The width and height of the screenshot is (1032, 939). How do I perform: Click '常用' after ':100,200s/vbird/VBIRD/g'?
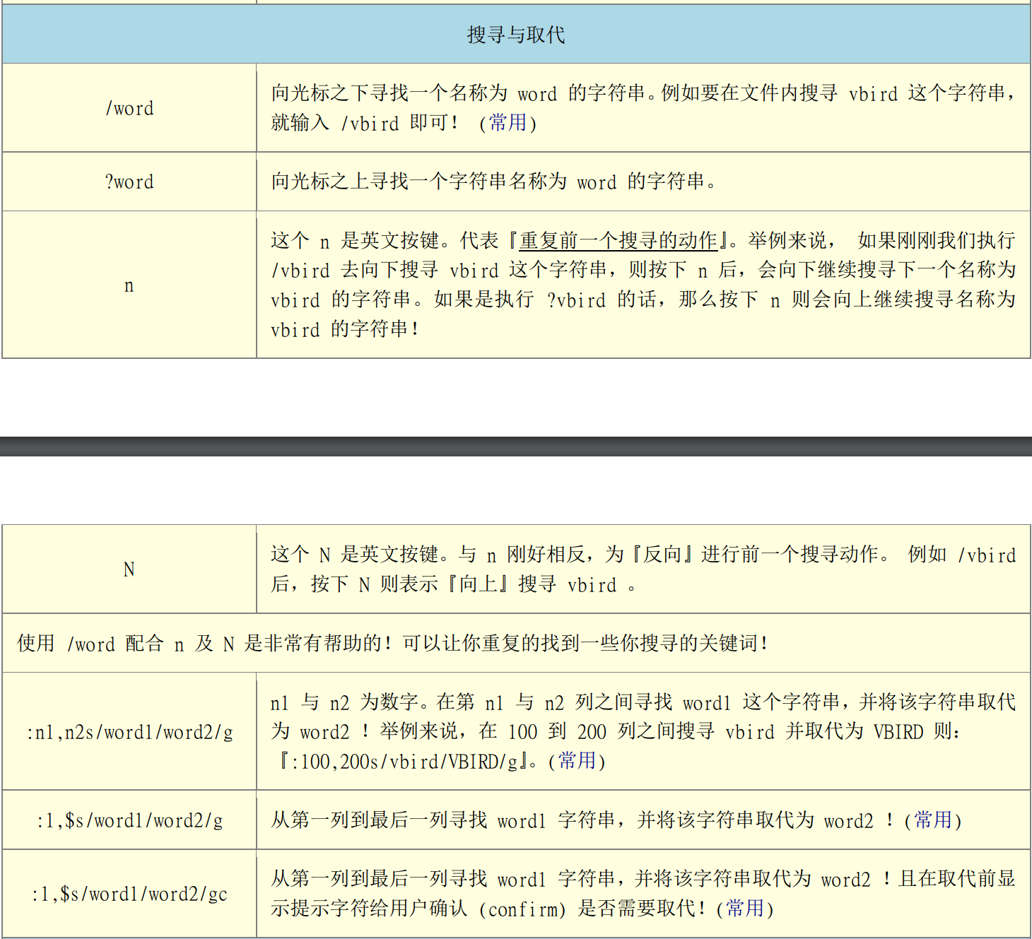pyautogui.click(x=577, y=761)
